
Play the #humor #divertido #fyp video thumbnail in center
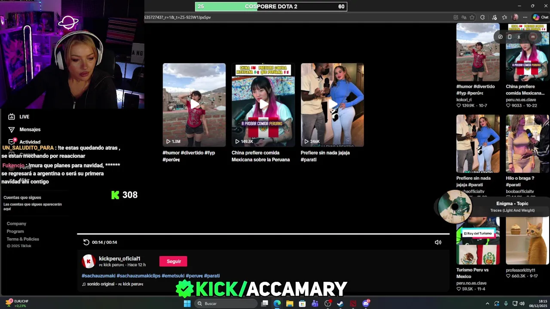tap(194, 105)
